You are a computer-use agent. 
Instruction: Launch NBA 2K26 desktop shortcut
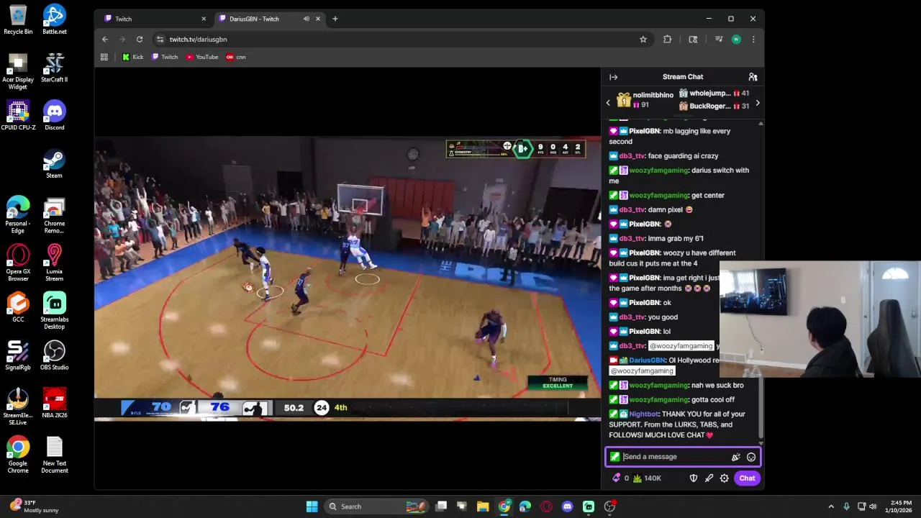coord(54,404)
